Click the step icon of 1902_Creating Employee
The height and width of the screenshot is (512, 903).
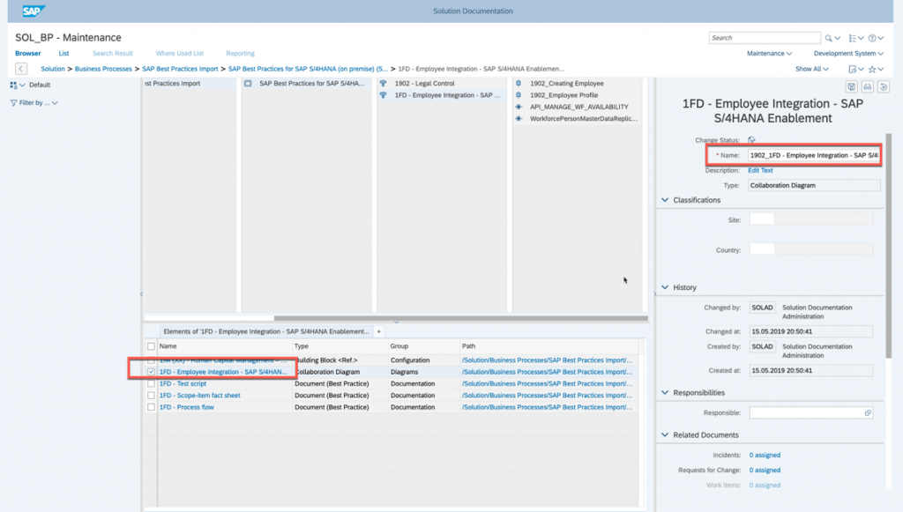[x=519, y=84]
